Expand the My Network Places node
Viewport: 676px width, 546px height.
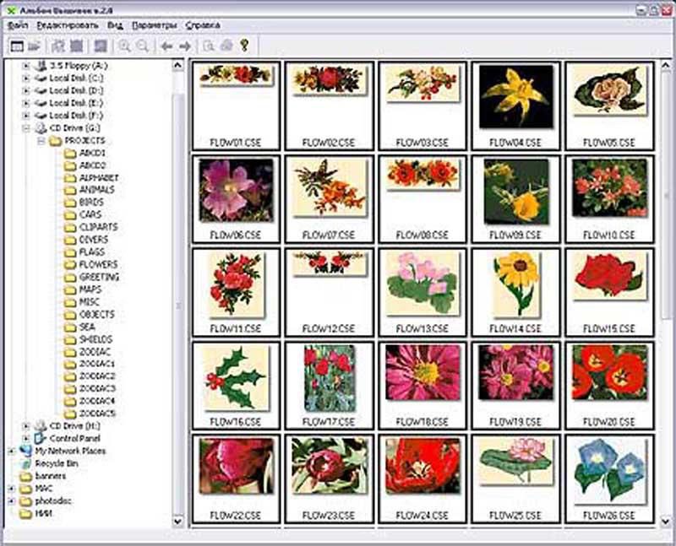tap(12, 451)
